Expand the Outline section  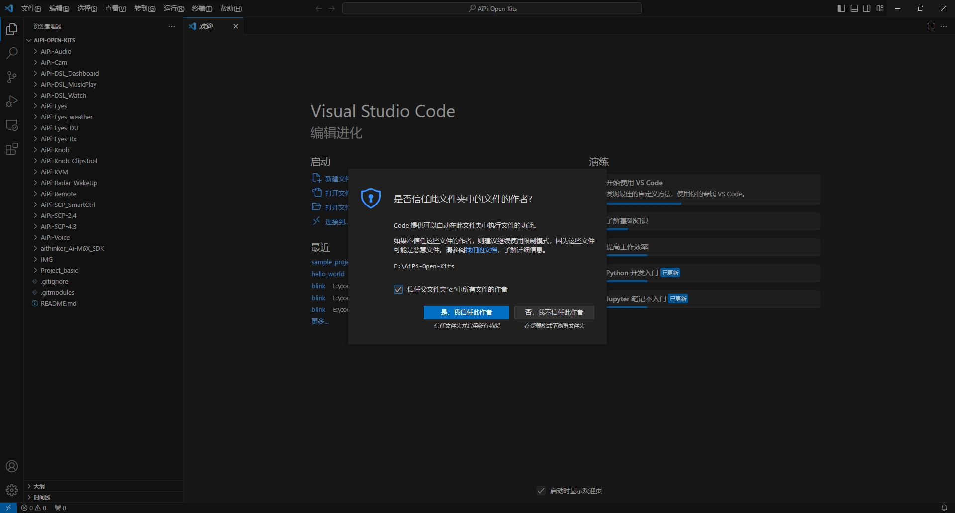coord(103,486)
